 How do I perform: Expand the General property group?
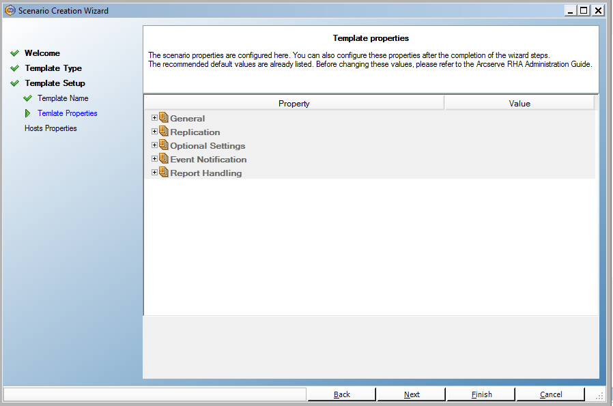154,117
